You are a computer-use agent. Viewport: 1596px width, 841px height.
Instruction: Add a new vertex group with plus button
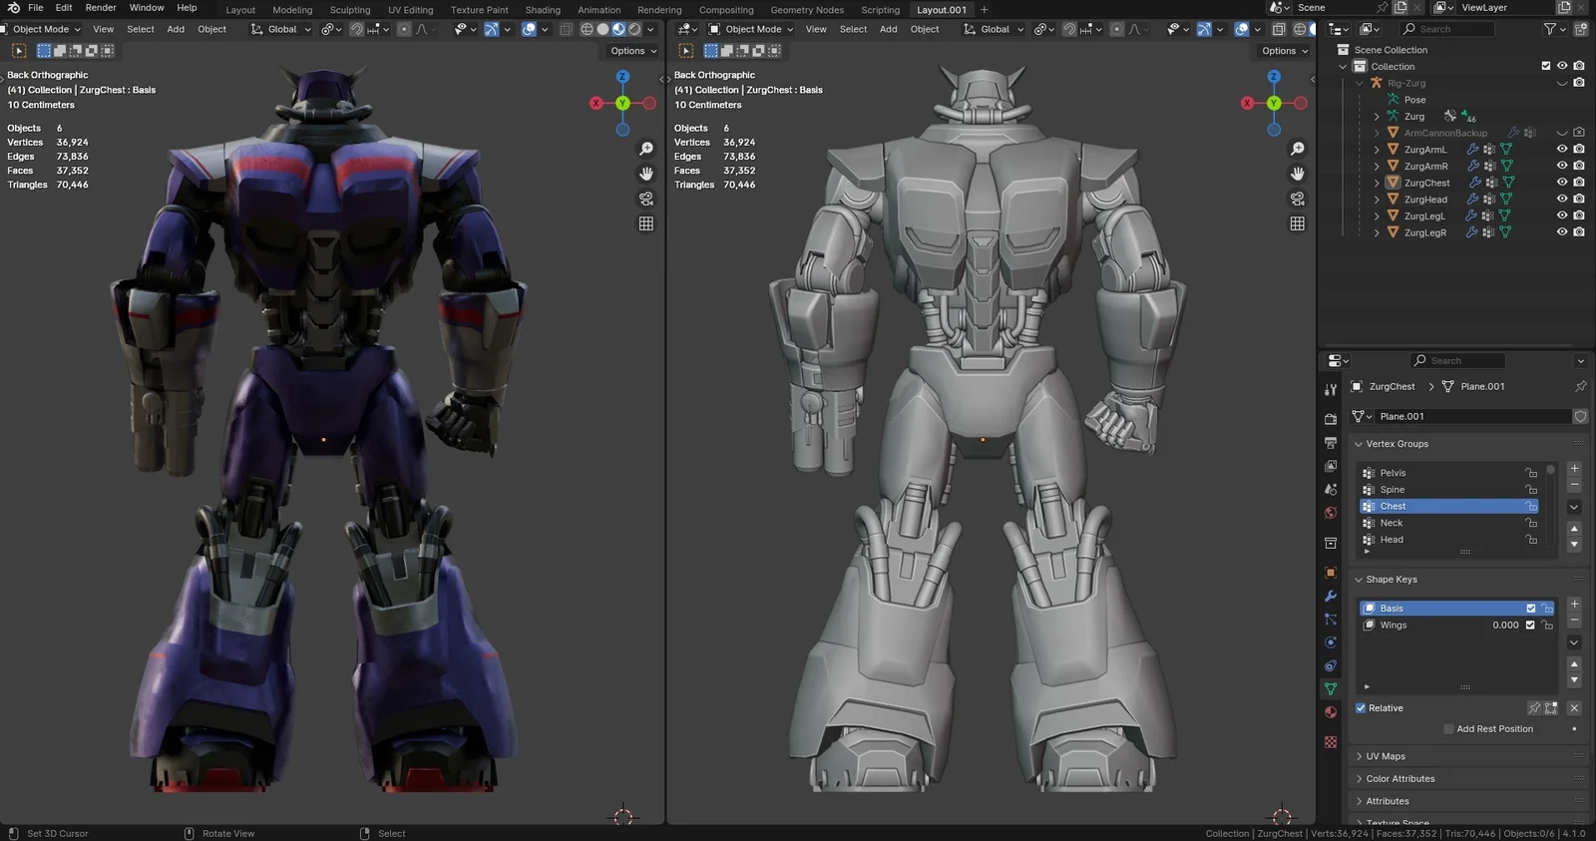pos(1574,469)
